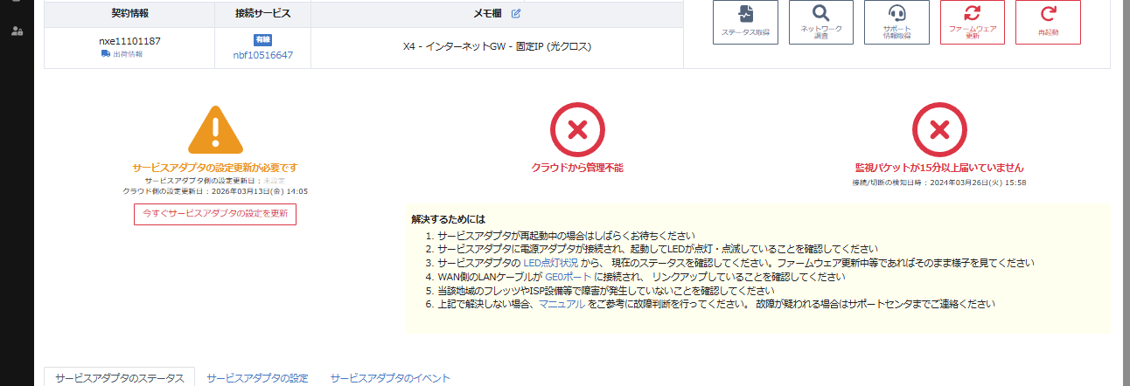Viewport: 1130px width, 386px height.
Task: Switch to サービスアダプタの設定 tab
Action: (257, 378)
